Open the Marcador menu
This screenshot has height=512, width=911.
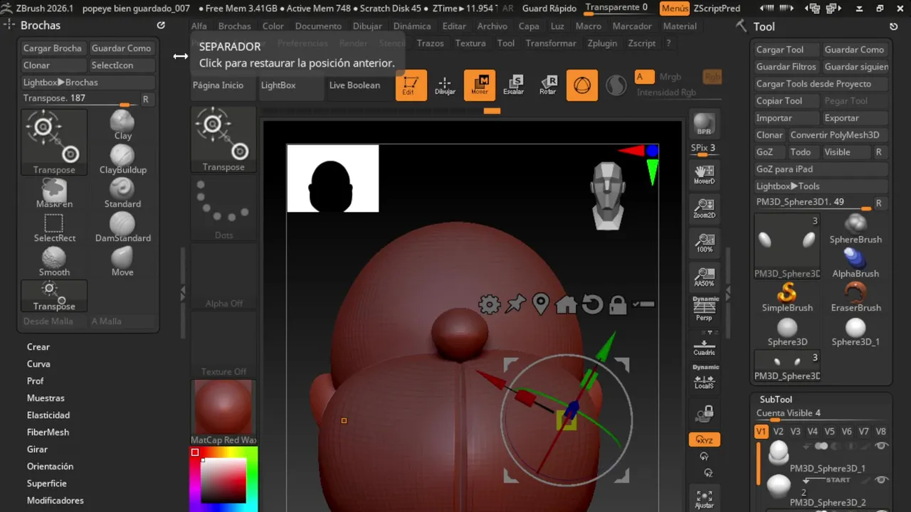click(632, 26)
